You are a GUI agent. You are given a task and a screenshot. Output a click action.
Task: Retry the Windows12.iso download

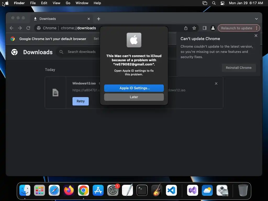point(81,101)
